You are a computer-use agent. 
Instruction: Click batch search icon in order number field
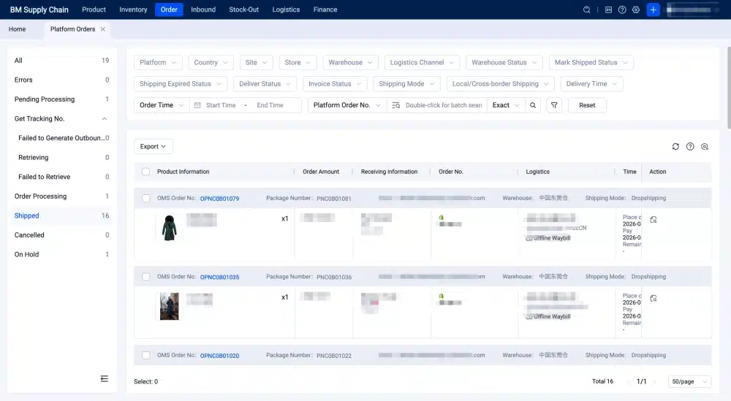click(395, 105)
